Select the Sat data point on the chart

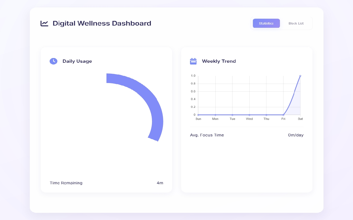click(300, 76)
